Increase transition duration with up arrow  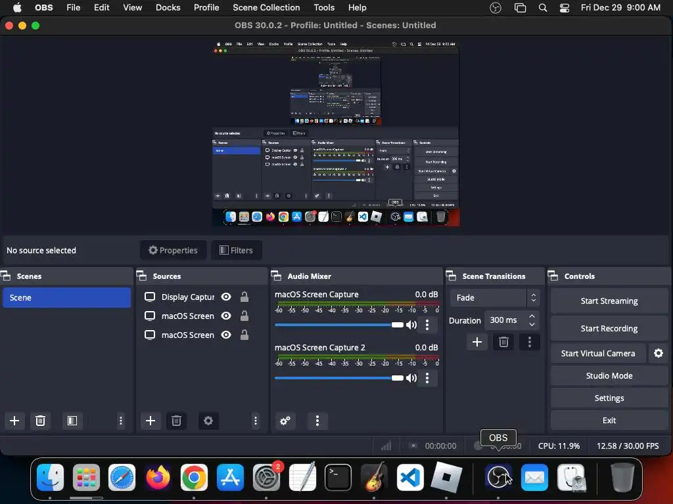pos(532,316)
